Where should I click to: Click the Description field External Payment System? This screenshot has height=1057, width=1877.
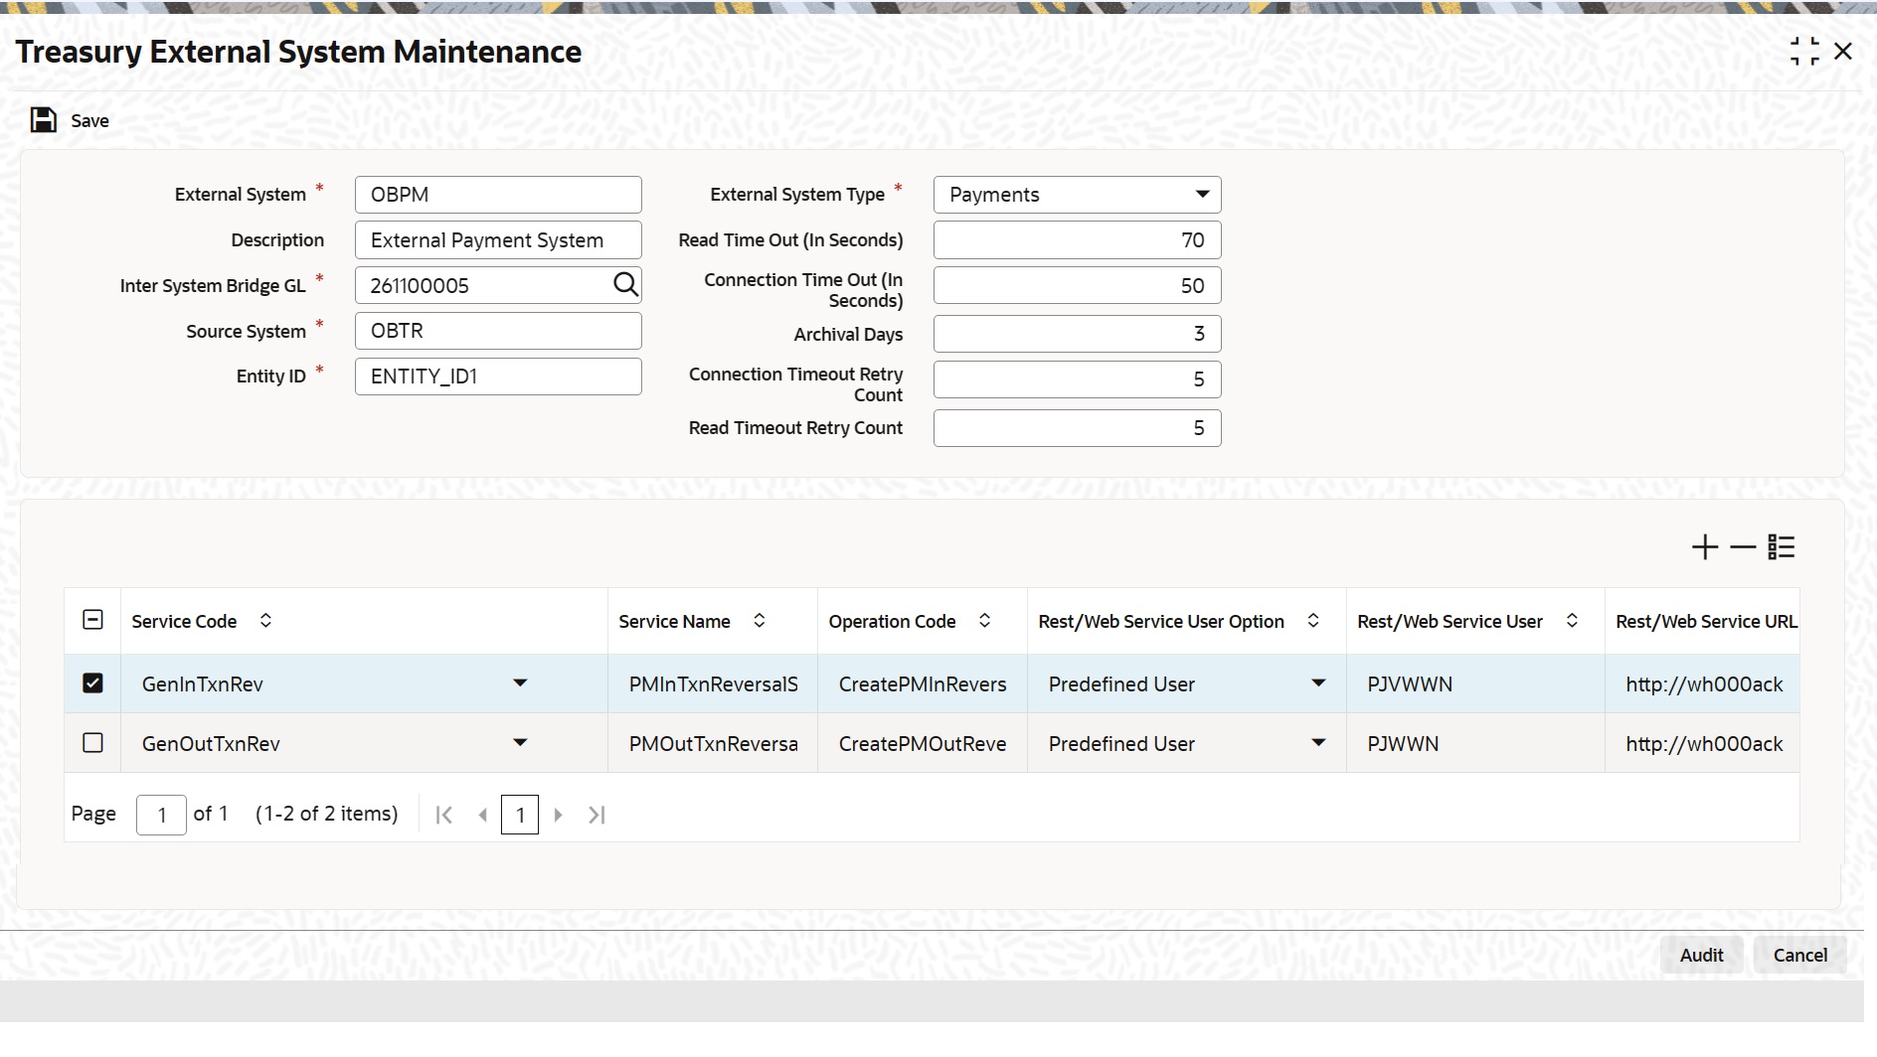click(498, 240)
